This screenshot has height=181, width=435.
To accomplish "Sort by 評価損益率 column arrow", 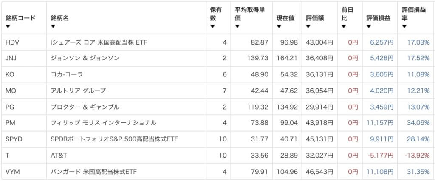I will click(x=404, y=26).
